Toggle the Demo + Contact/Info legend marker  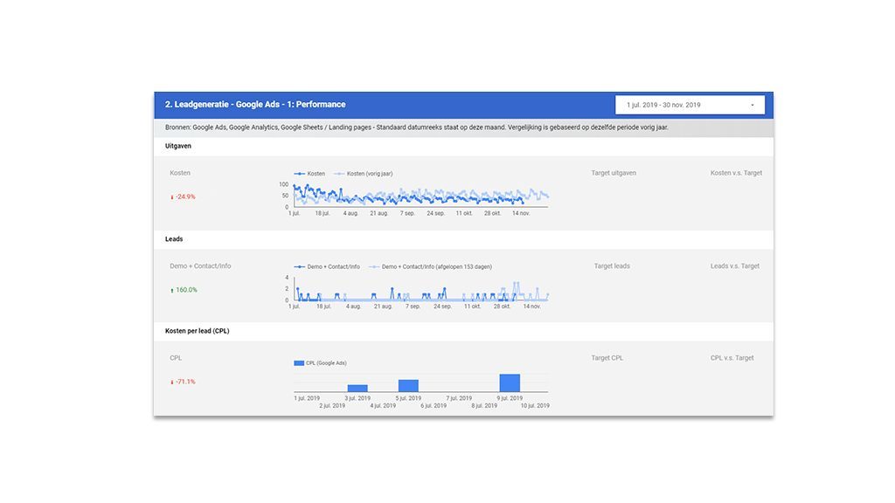[299, 266]
